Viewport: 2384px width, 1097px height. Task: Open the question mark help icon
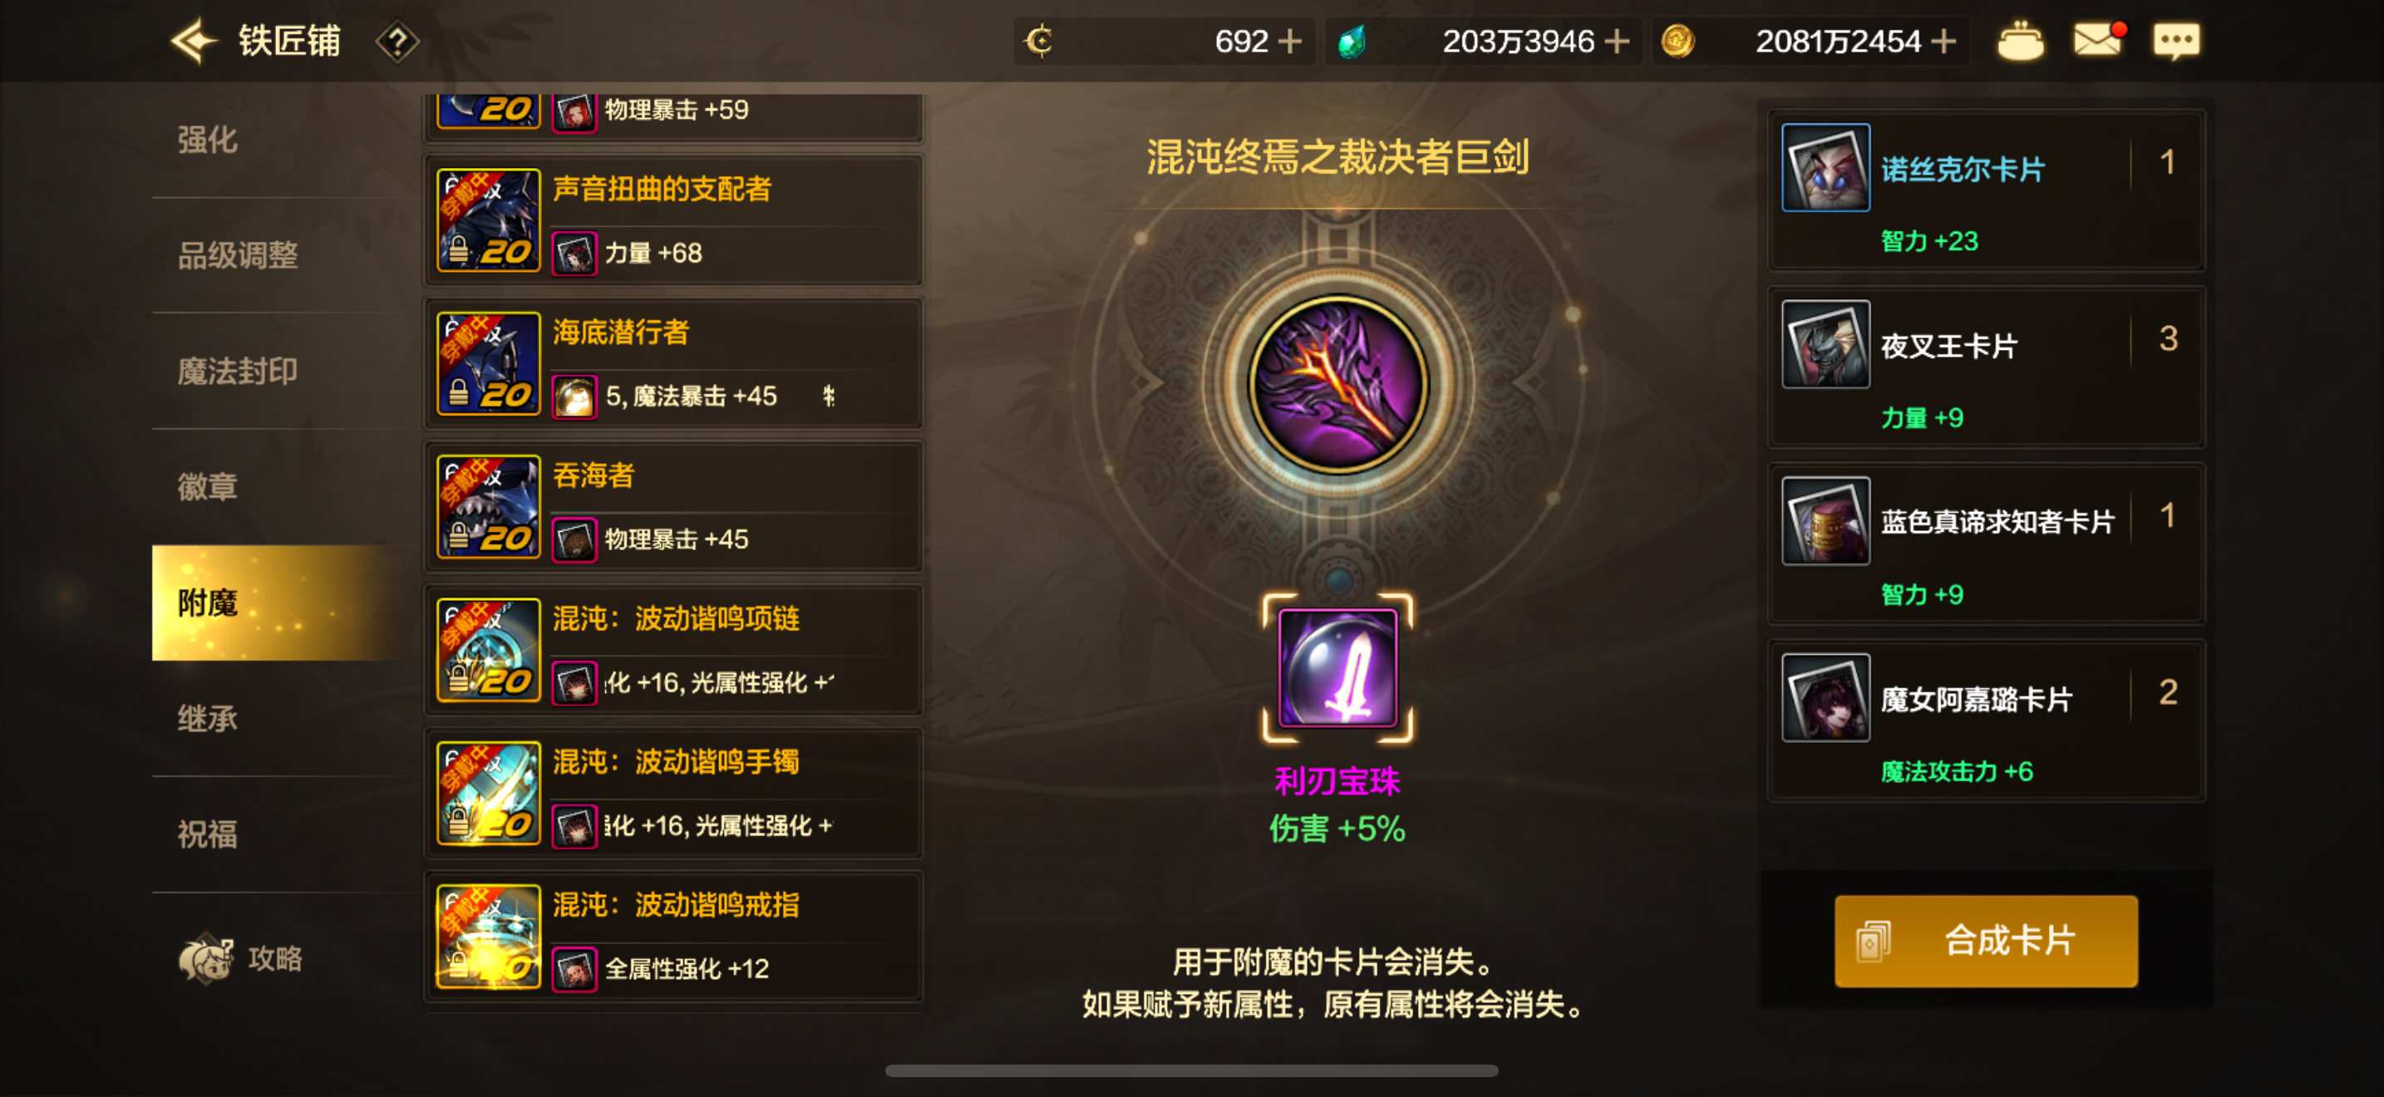point(397,42)
